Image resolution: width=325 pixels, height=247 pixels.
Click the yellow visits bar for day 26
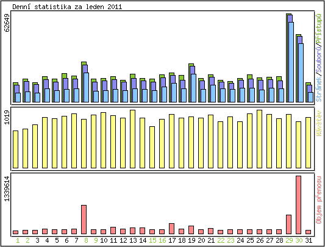coord(260,139)
